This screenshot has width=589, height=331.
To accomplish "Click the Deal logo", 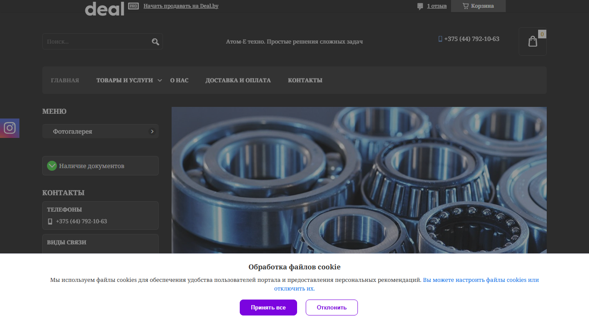I will point(105,8).
